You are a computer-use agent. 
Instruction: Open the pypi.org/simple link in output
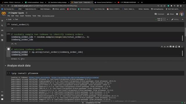point(40,77)
